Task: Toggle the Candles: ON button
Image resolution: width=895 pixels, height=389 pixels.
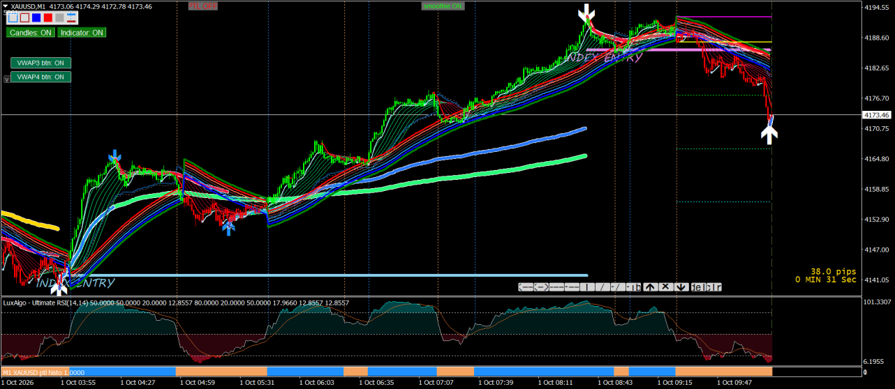Action: [31, 32]
